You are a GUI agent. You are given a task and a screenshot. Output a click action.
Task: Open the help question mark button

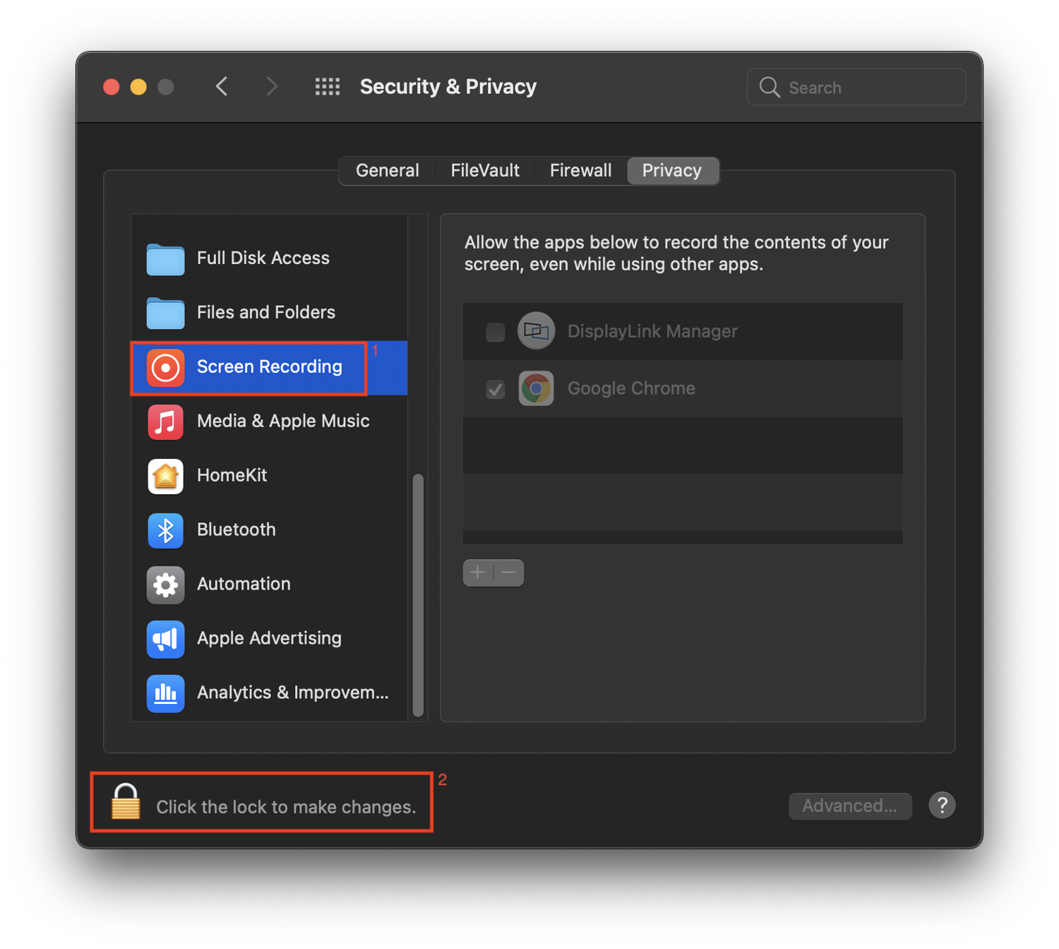[942, 806]
